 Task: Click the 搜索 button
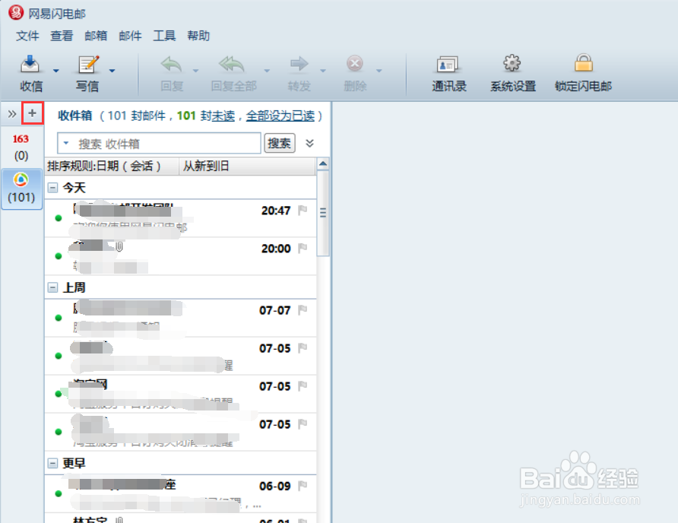(x=279, y=143)
